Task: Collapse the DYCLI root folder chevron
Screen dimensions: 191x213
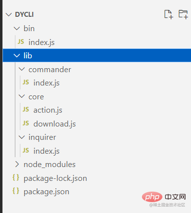Action: (x=8, y=15)
